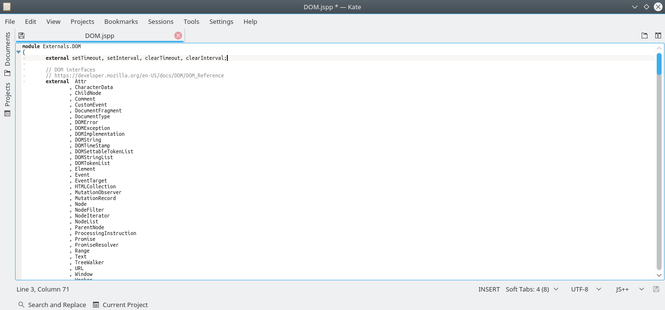Open the JS++ syntax mode dropdown

pos(630,289)
